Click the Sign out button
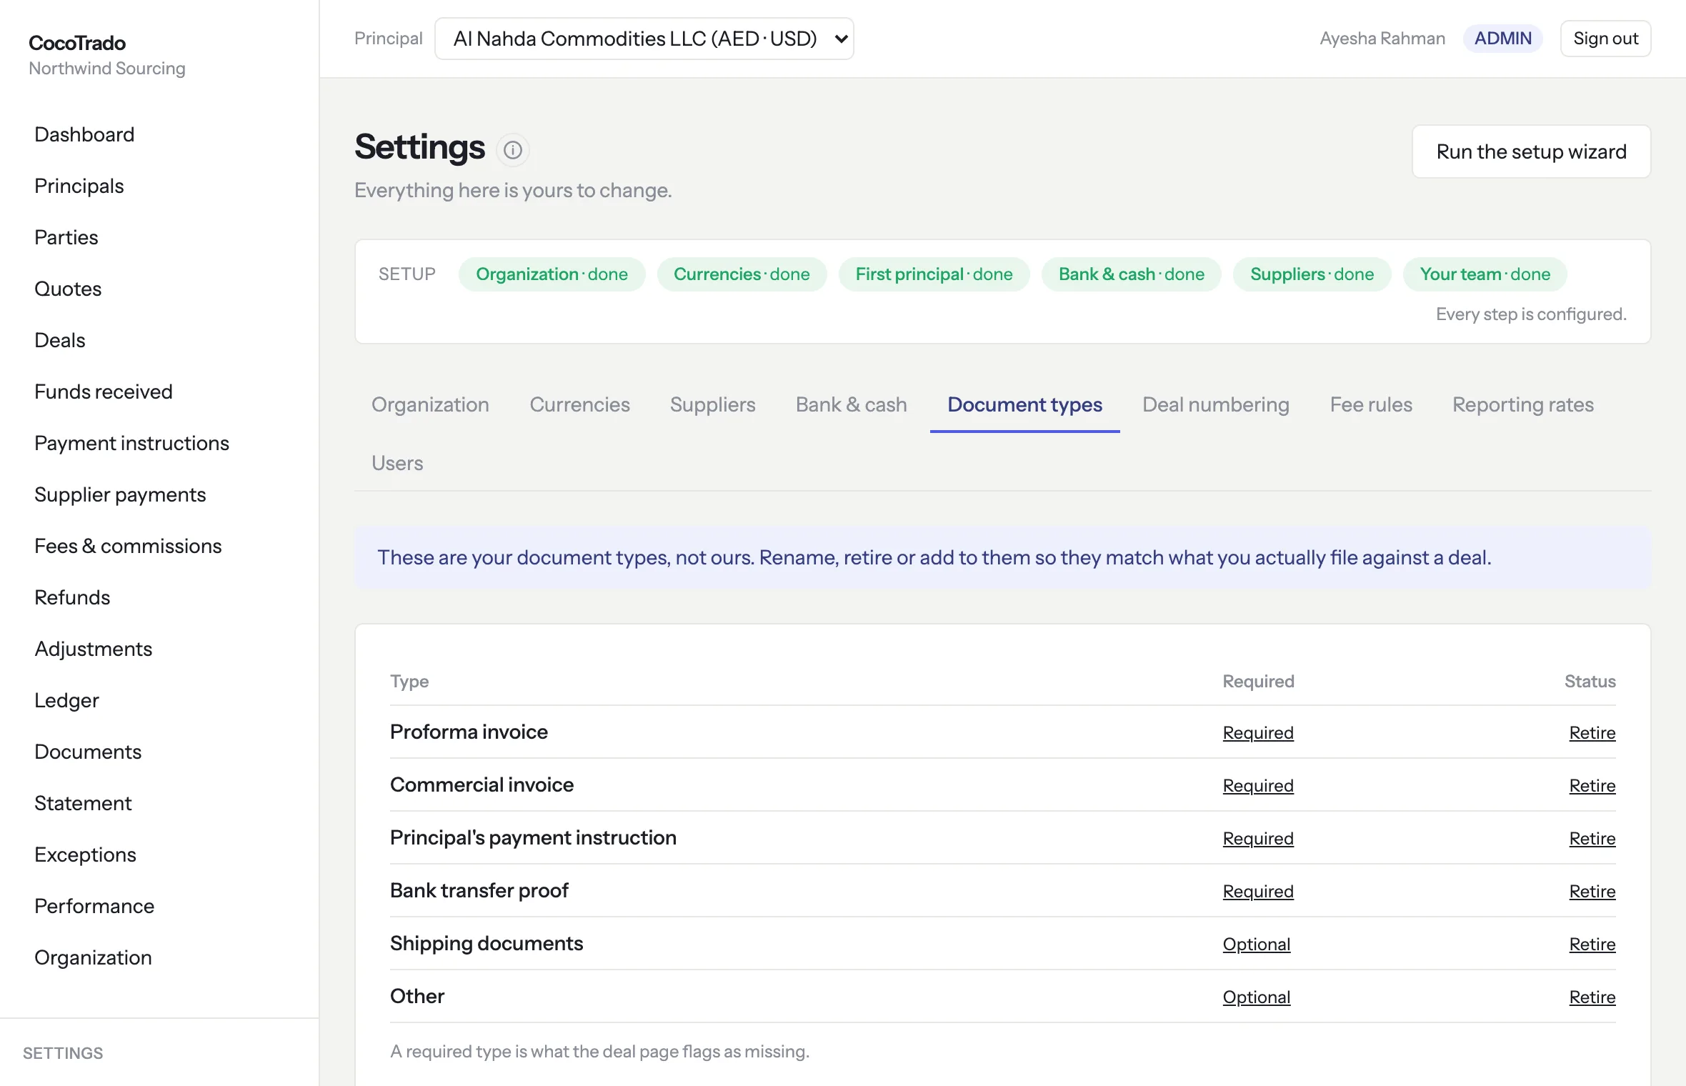Image resolution: width=1686 pixels, height=1086 pixels. tap(1605, 39)
